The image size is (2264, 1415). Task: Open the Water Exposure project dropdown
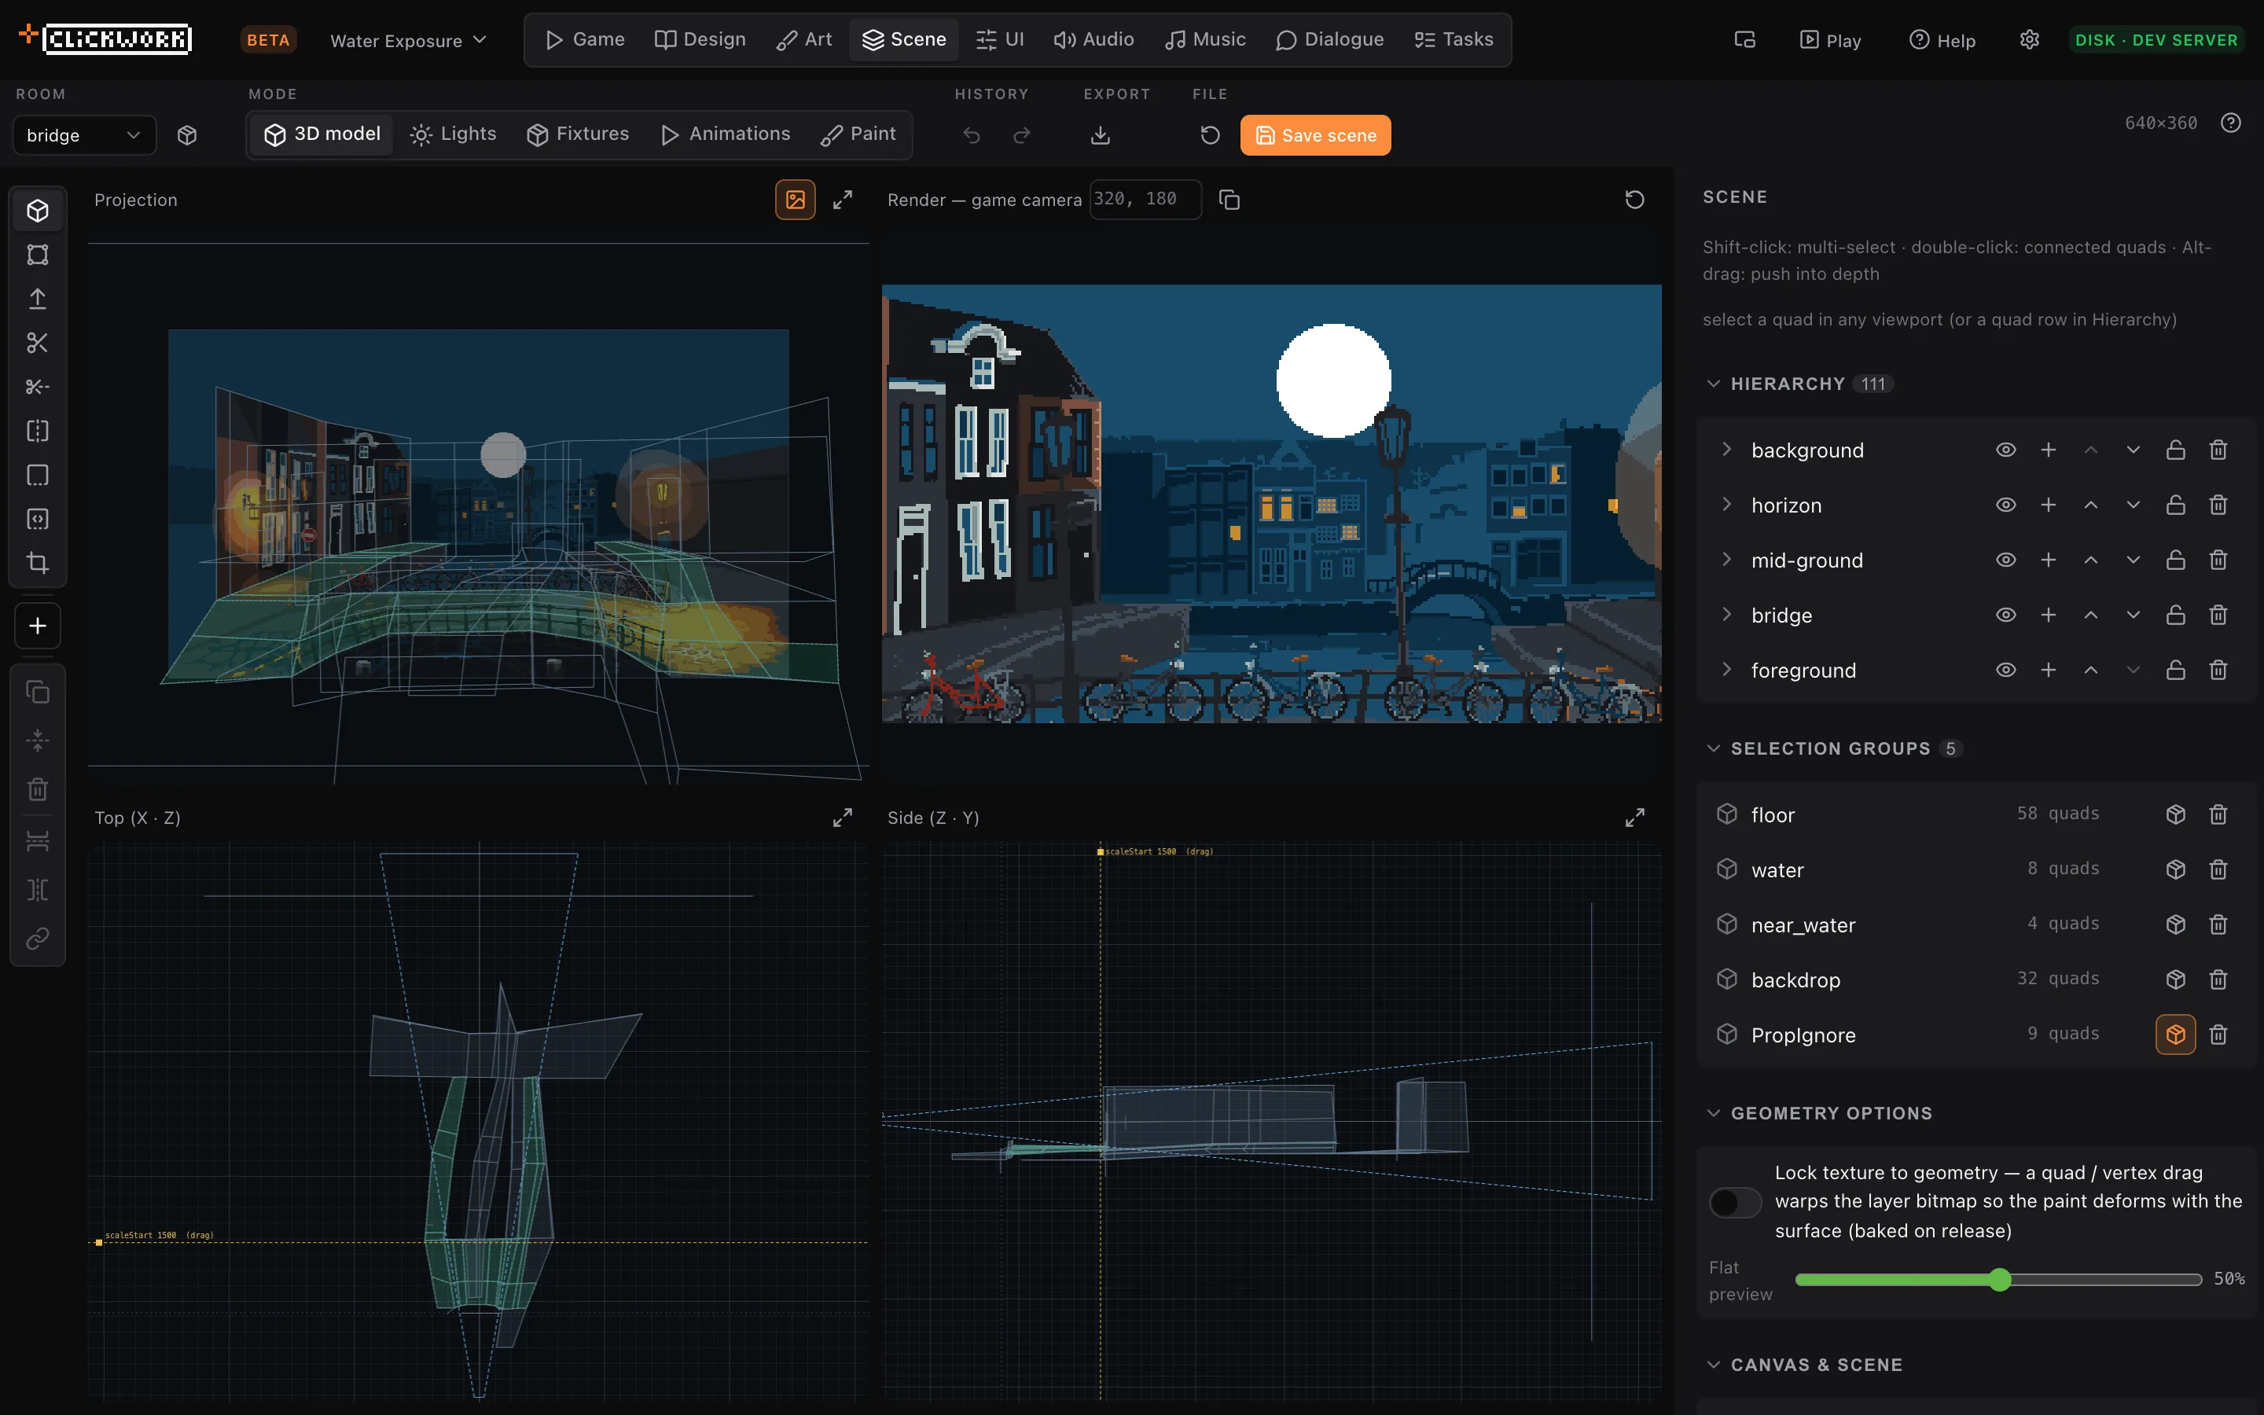[408, 40]
